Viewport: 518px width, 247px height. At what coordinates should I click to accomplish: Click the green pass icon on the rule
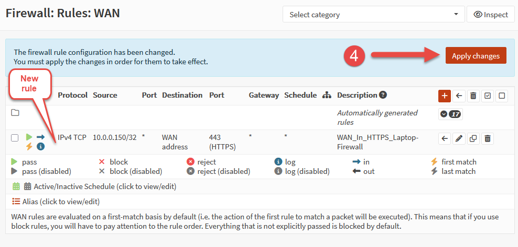point(29,137)
